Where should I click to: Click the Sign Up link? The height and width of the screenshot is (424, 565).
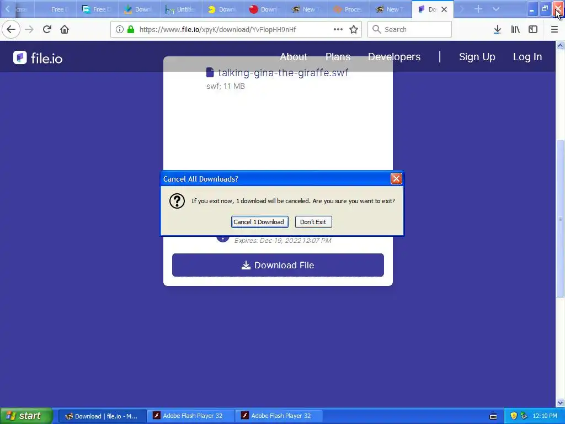click(477, 57)
